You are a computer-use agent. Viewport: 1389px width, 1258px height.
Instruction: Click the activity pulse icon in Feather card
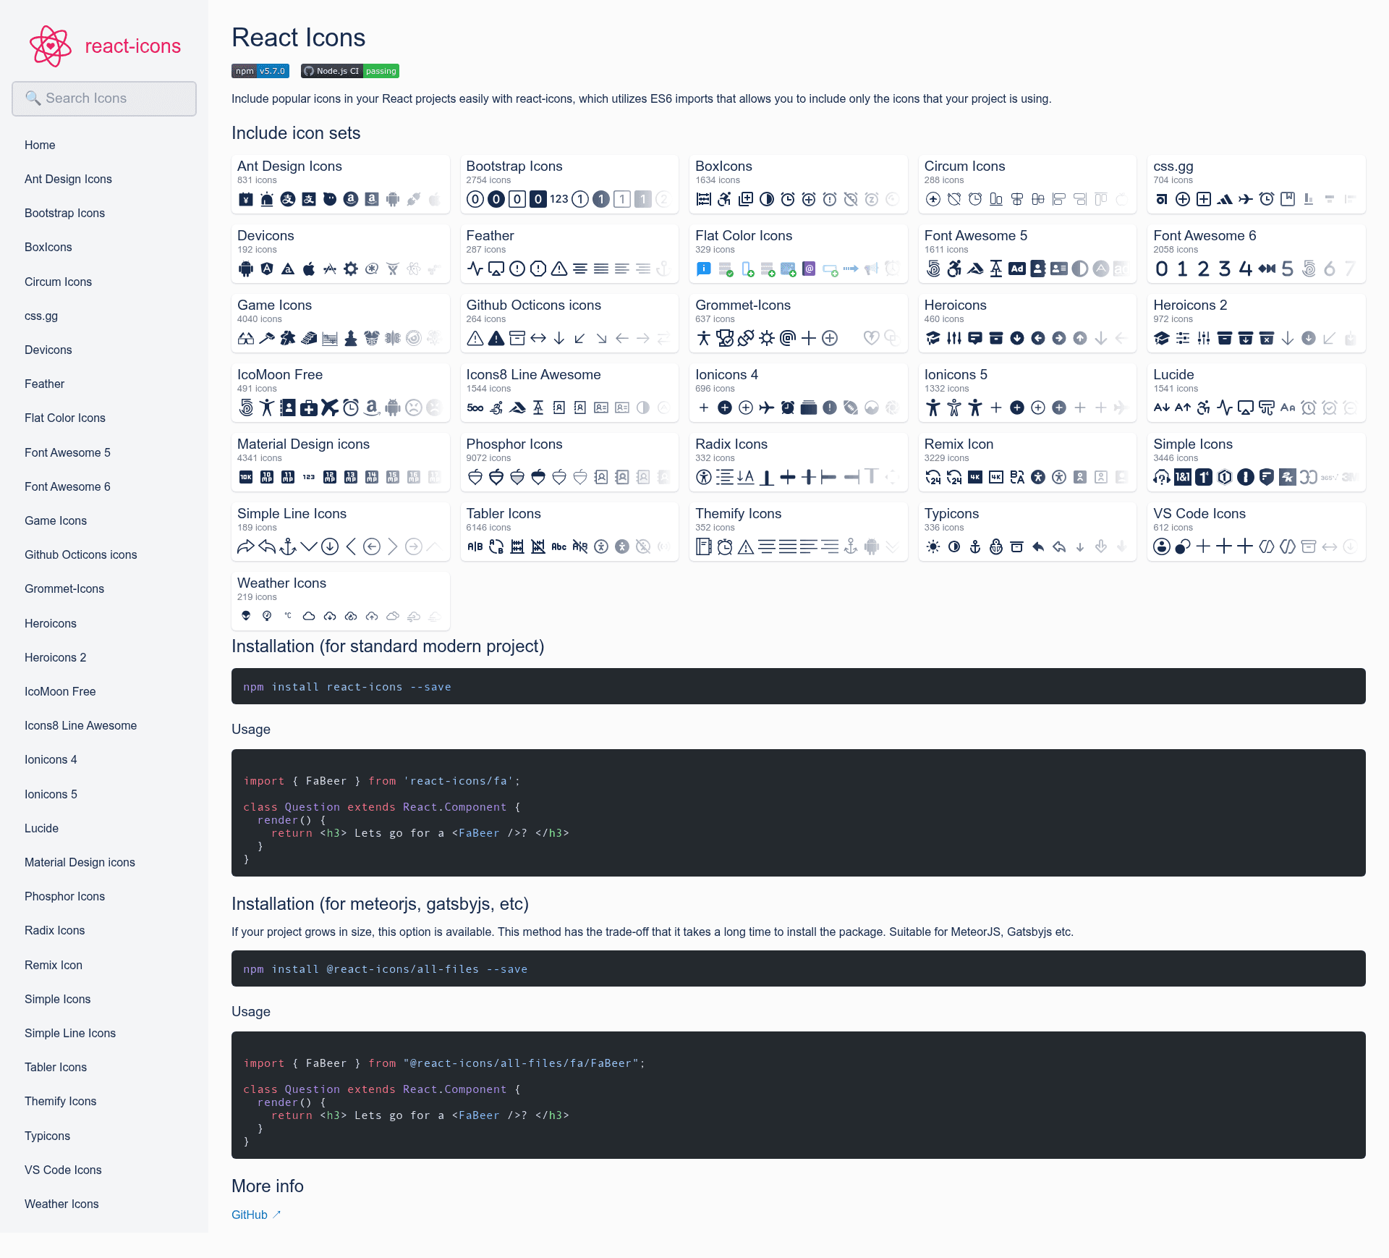[475, 269]
